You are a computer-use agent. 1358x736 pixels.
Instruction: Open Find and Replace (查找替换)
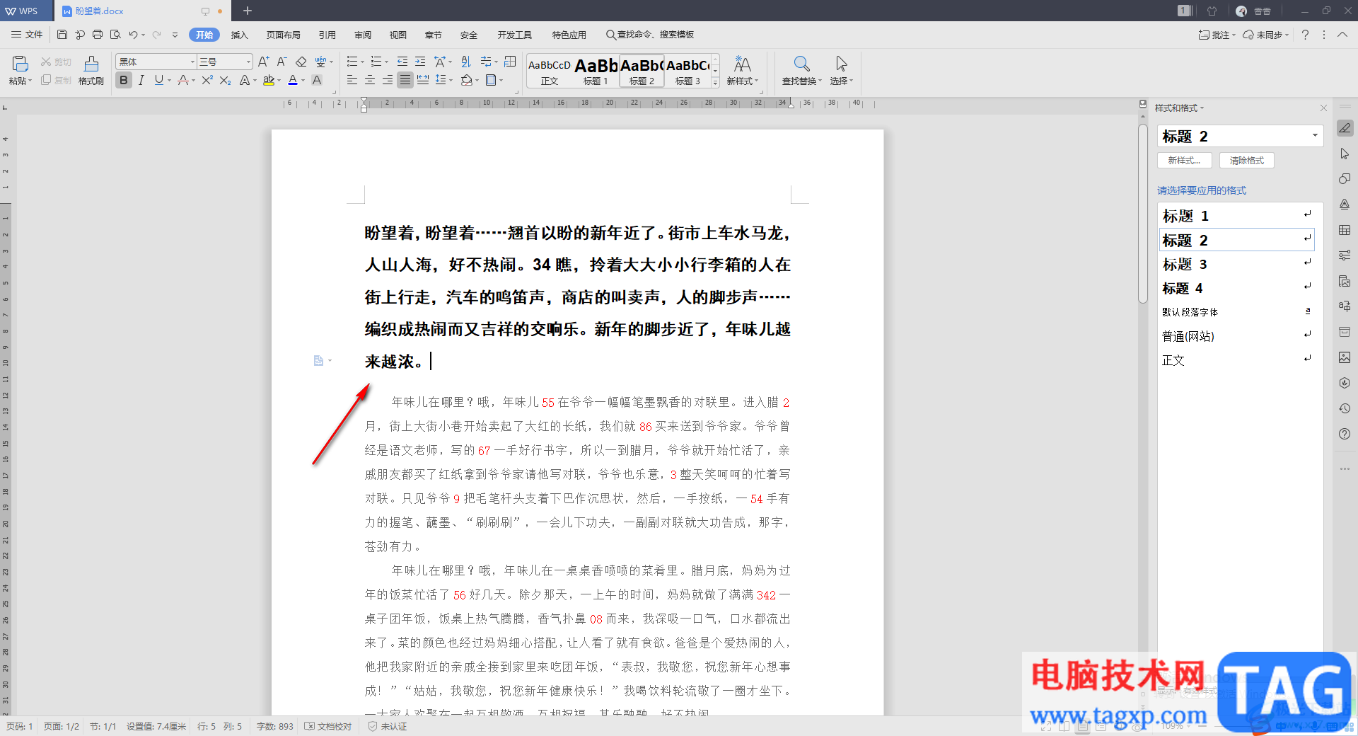click(801, 71)
